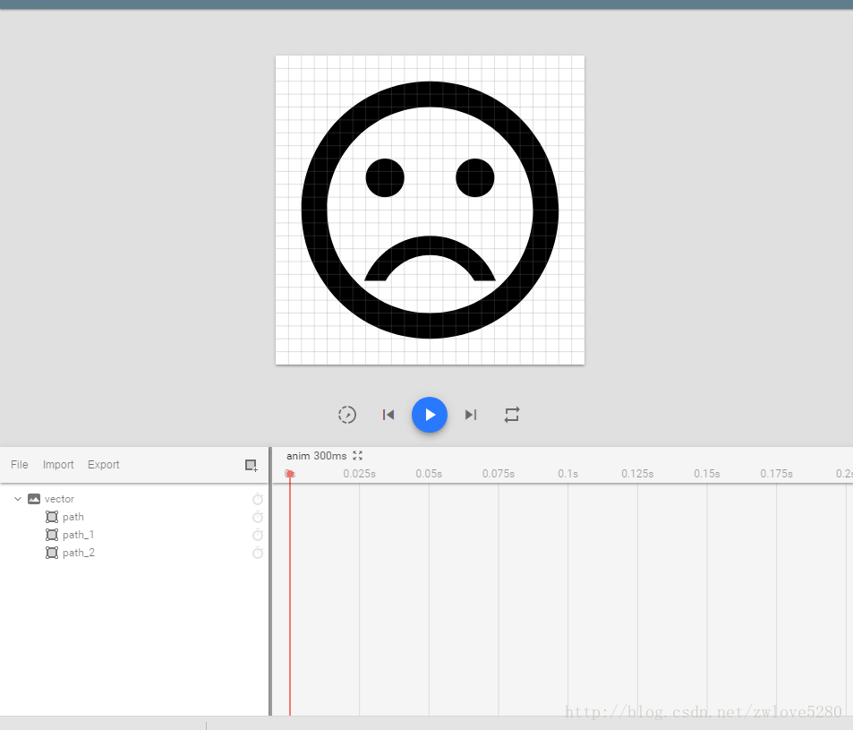
Task: Toggle repeat loop playback
Action: pyautogui.click(x=512, y=415)
